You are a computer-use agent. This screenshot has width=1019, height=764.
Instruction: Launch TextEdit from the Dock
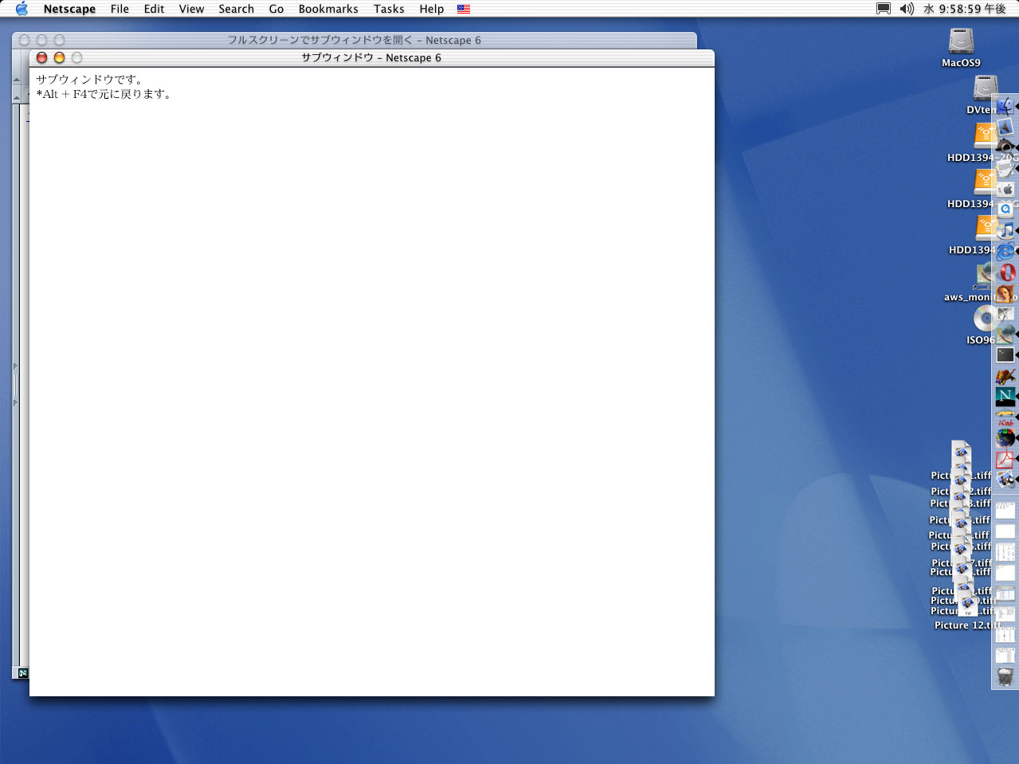(1005, 168)
